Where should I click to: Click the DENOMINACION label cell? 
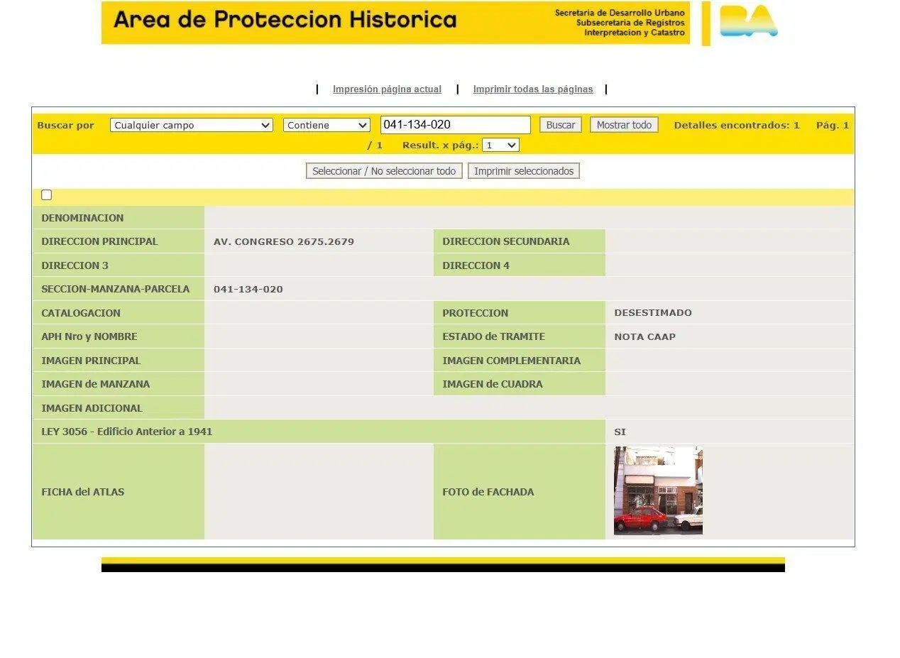click(x=82, y=218)
